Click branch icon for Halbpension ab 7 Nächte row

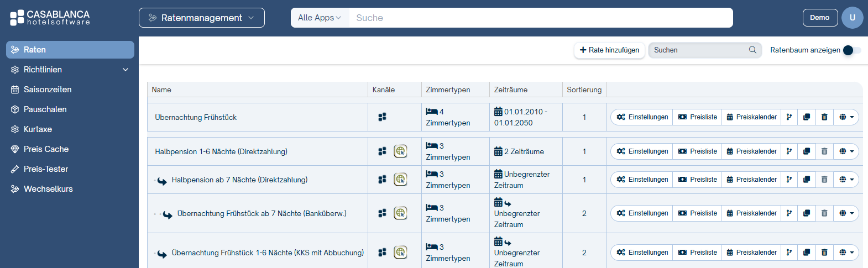[789, 180]
